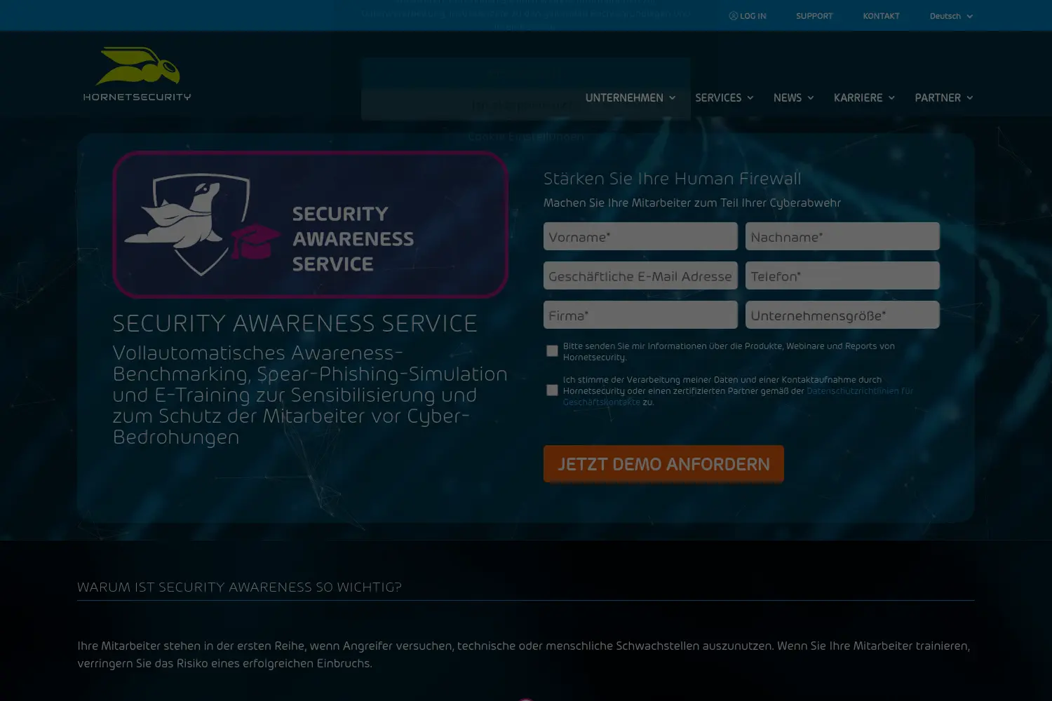Select the Geschäftliche E-Mail Adresse field
Viewport: 1052px width, 701px height.
640,275
